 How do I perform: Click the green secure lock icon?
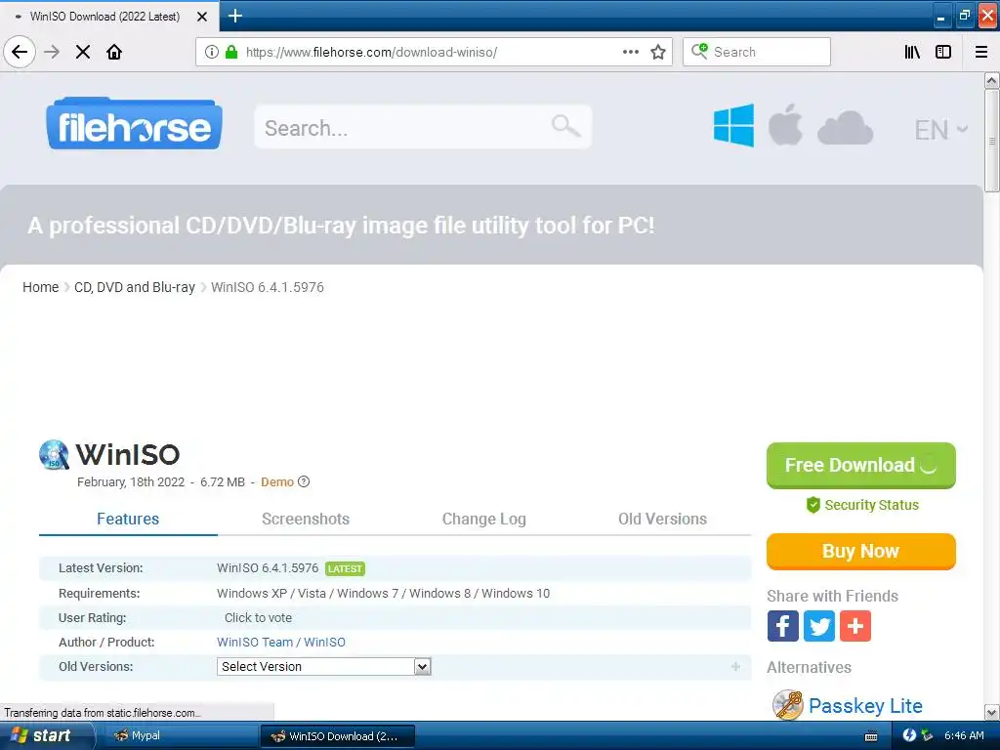tap(231, 52)
